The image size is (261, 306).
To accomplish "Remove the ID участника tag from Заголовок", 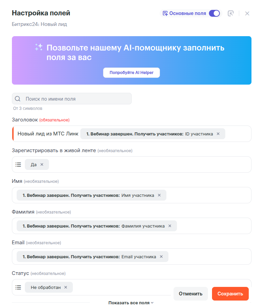I will coord(218,134).
